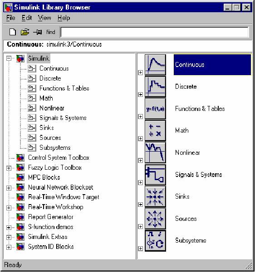Select Functions & Tables in the left tree
Image resolution: width=255 pixels, height=272 pixels.
click(x=64, y=88)
